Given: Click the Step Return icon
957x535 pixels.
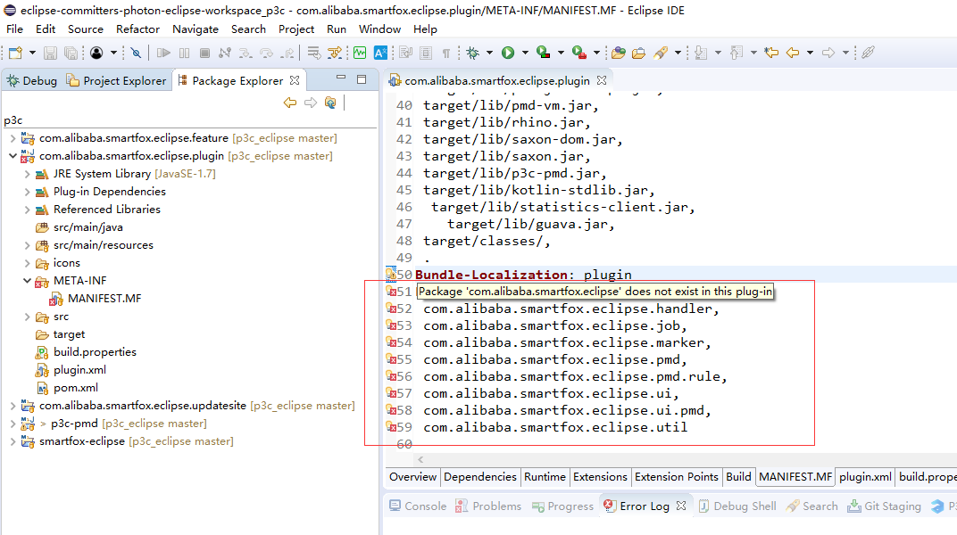Looking at the screenshot, I should (287, 53).
